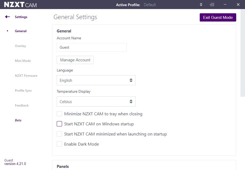Click the NZXT CAM logo
Image resolution: width=245 pixels, height=170 pixels.
[x=20, y=5]
